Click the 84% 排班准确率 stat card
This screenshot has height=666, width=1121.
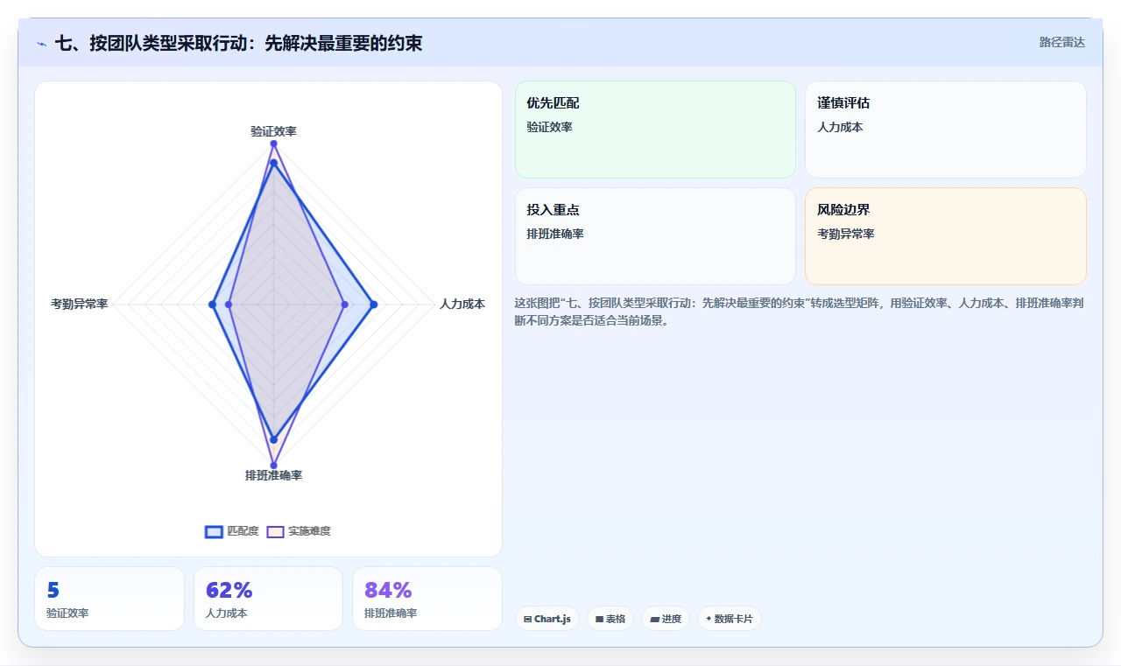427,599
